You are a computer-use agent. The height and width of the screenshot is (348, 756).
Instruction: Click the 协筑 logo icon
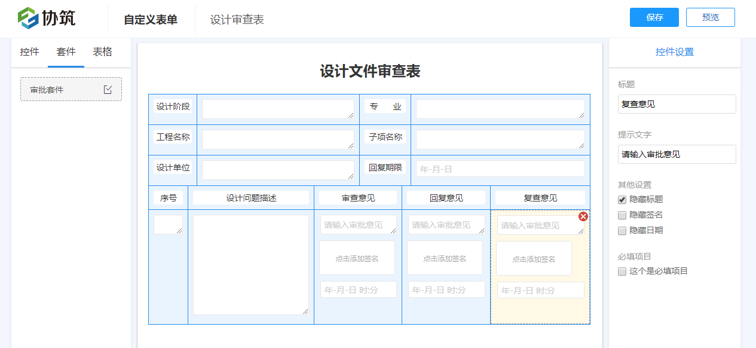26,17
